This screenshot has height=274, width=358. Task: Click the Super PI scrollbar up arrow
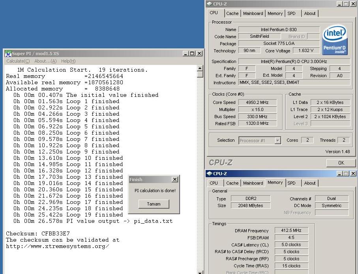[200, 68]
